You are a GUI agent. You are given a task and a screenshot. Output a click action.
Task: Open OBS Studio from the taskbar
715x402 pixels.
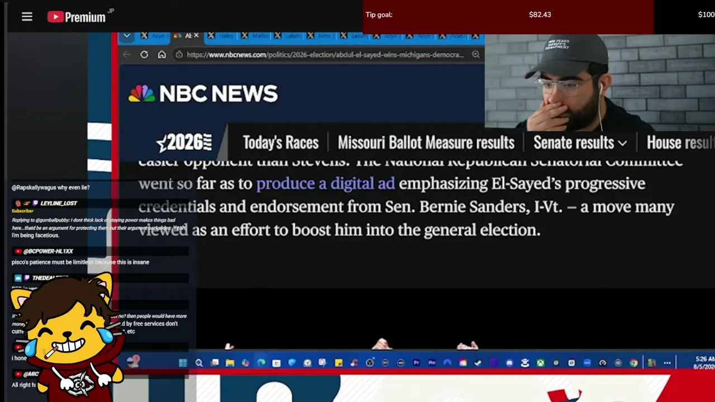[370, 363]
